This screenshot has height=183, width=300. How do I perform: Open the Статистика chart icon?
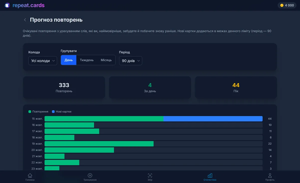point(210,176)
